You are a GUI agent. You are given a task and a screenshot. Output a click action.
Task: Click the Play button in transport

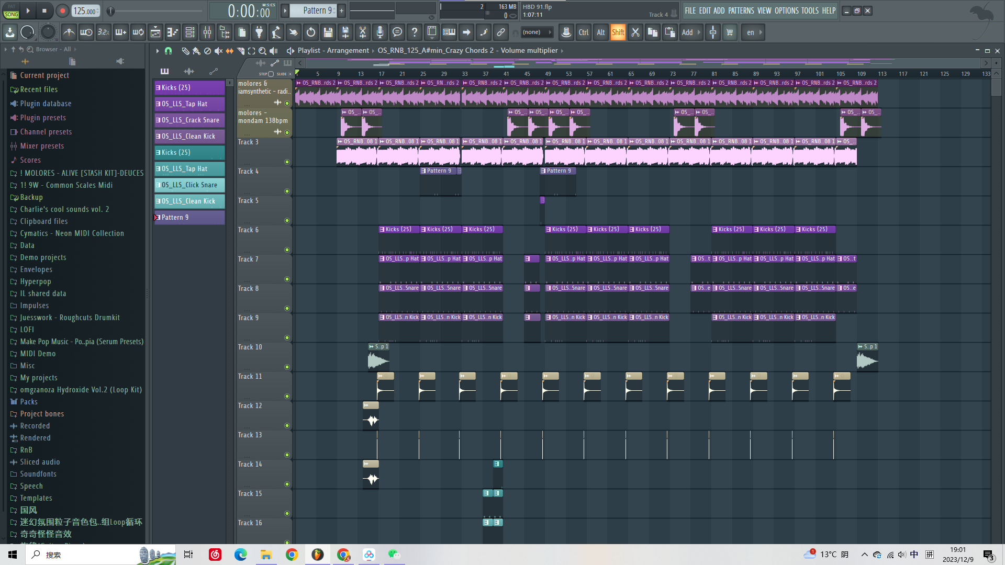click(x=28, y=10)
